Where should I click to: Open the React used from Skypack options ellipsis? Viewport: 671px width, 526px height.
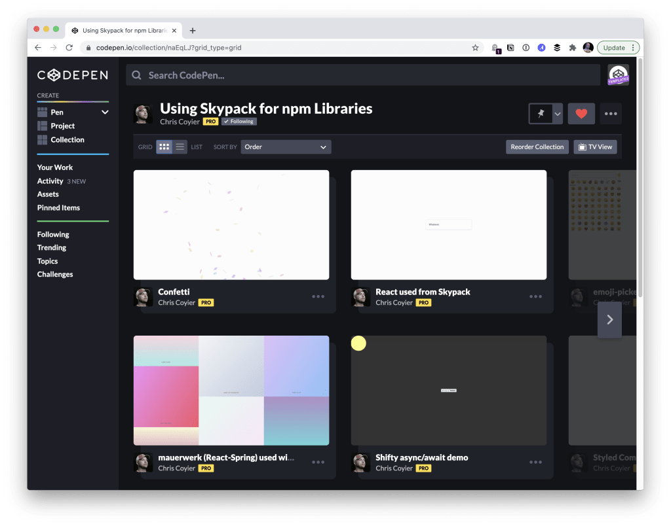535,296
